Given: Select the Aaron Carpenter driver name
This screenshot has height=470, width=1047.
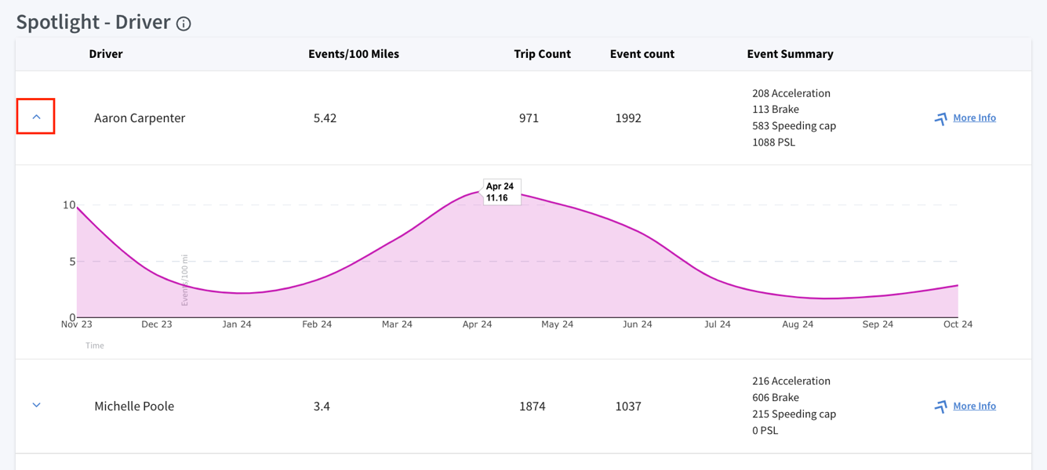Looking at the screenshot, I should coord(140,117).
